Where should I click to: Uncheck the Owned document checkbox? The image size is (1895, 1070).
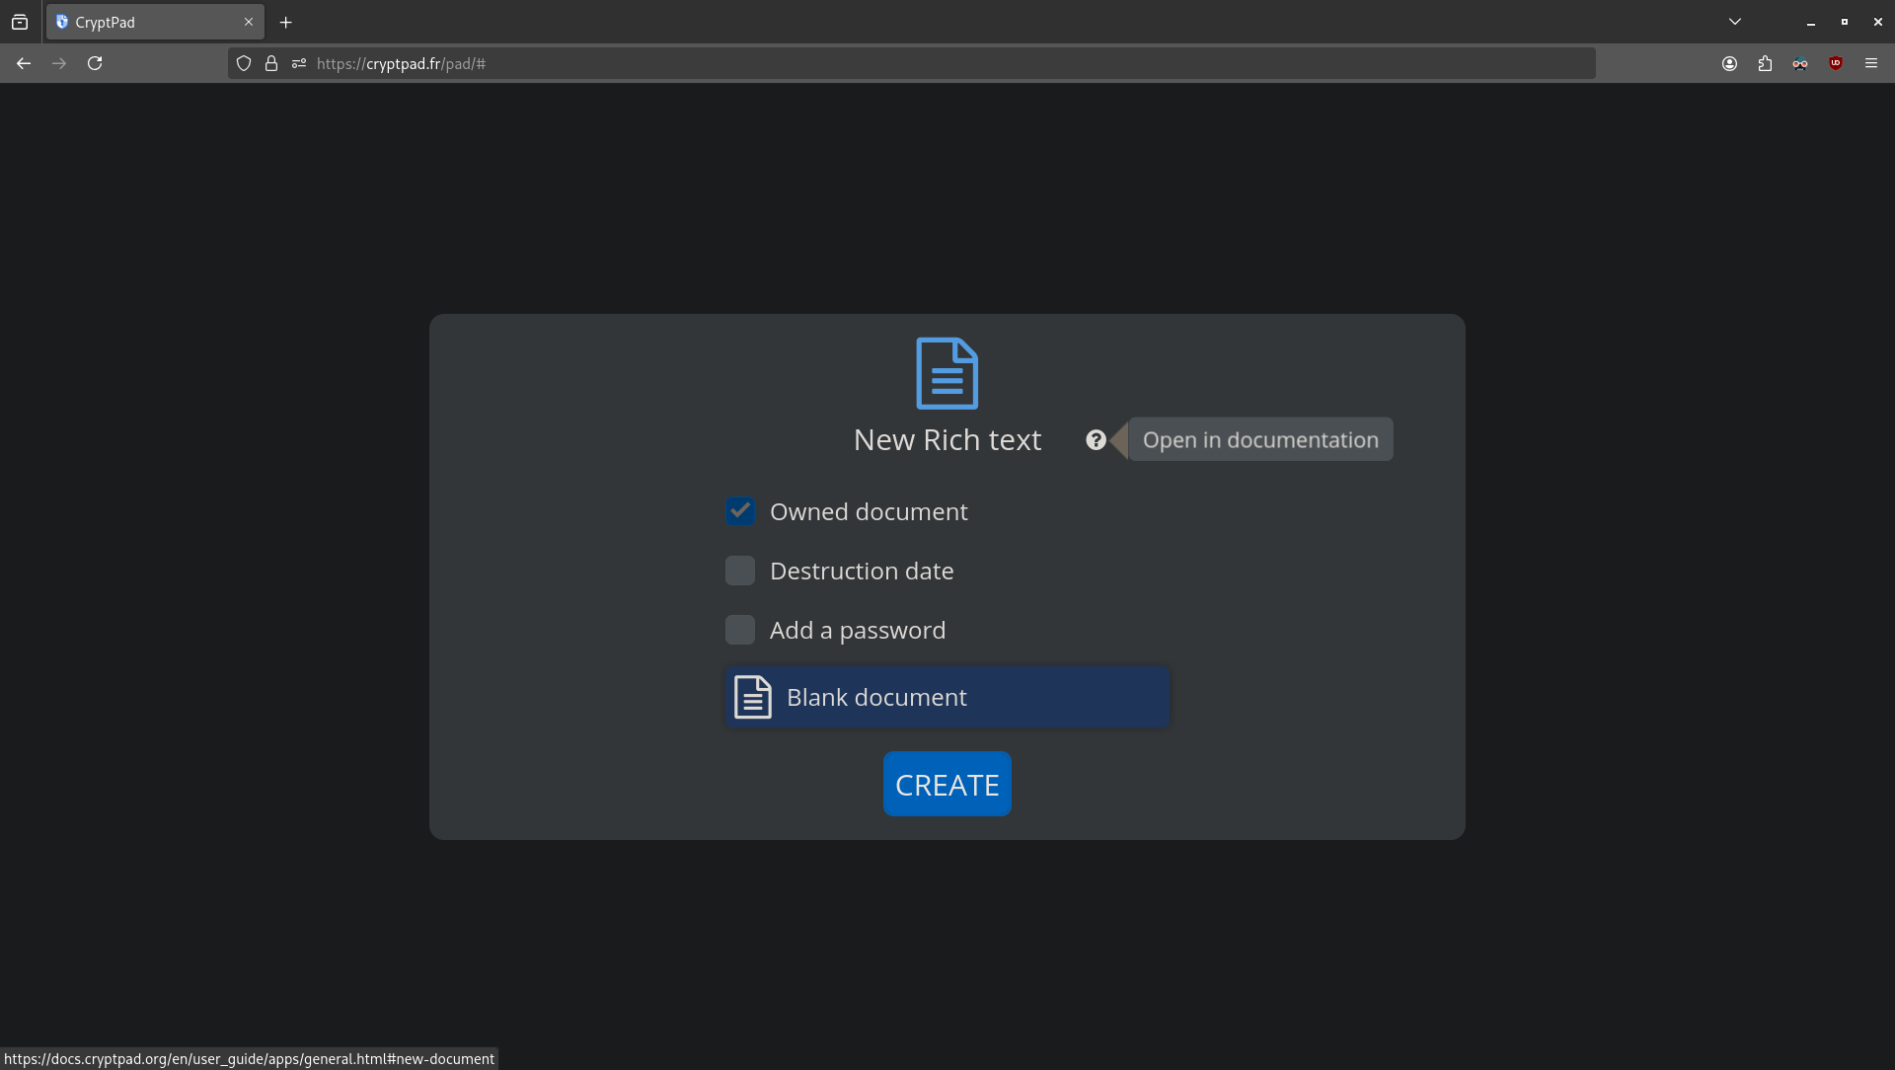(x=740, y=511)
